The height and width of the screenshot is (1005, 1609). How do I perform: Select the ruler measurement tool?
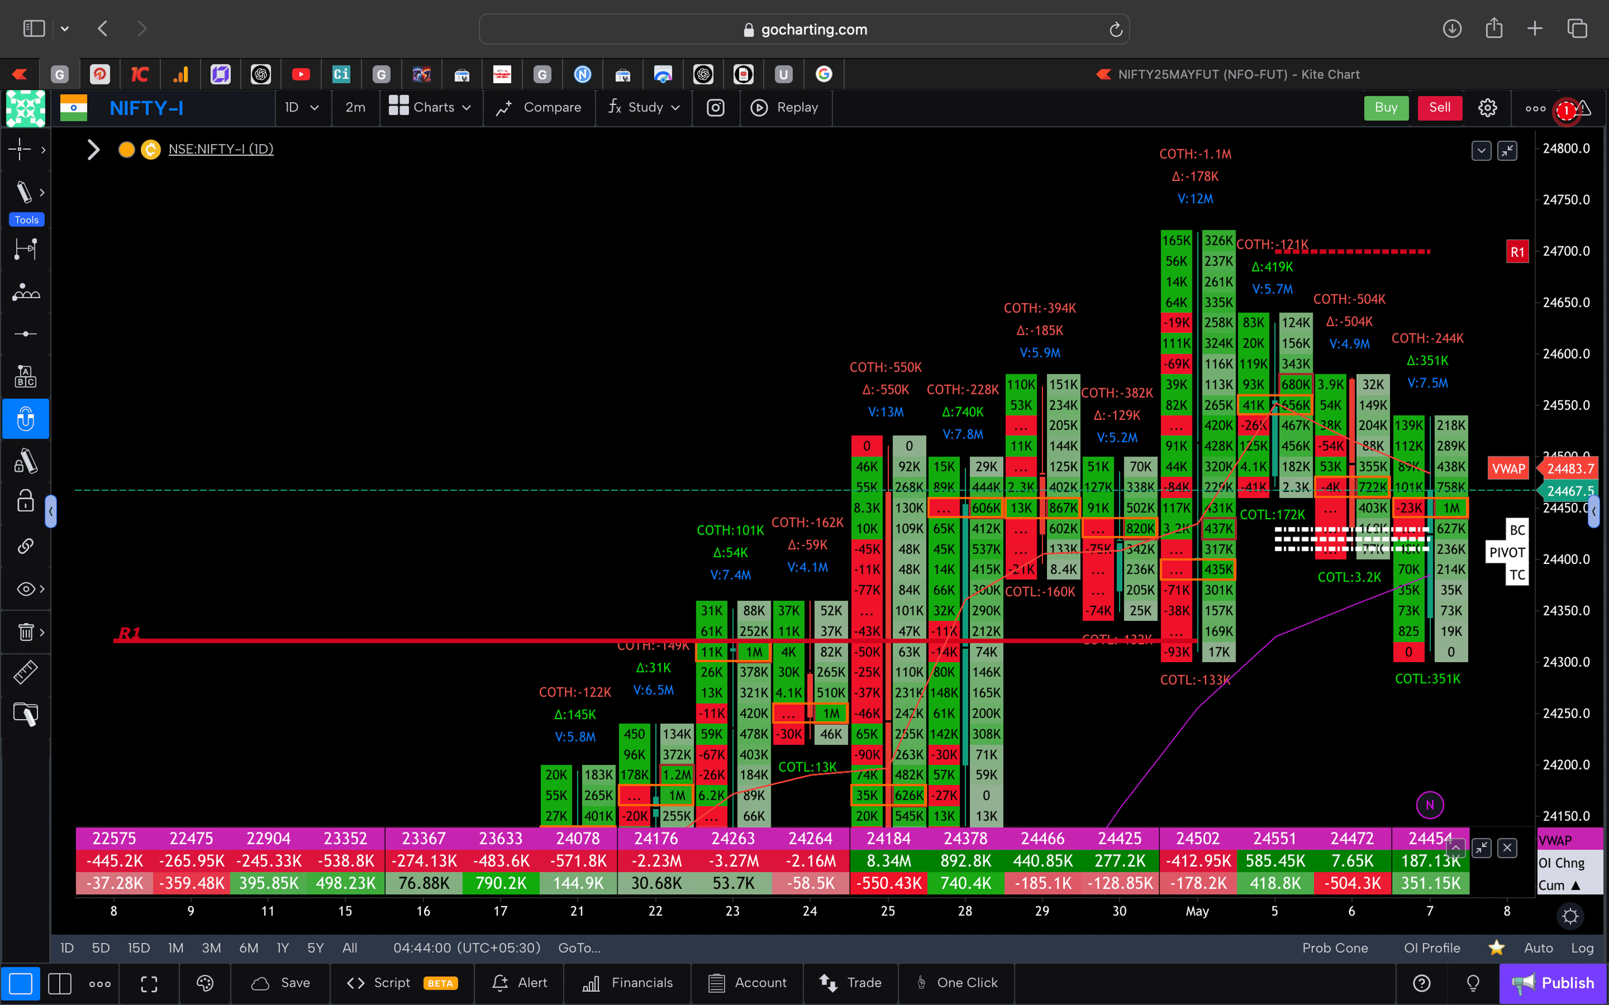pos(25,672)
